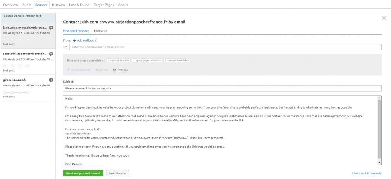391x179 pixels.
Task: Switch to the Audit tab
Action: click(26, 5)
